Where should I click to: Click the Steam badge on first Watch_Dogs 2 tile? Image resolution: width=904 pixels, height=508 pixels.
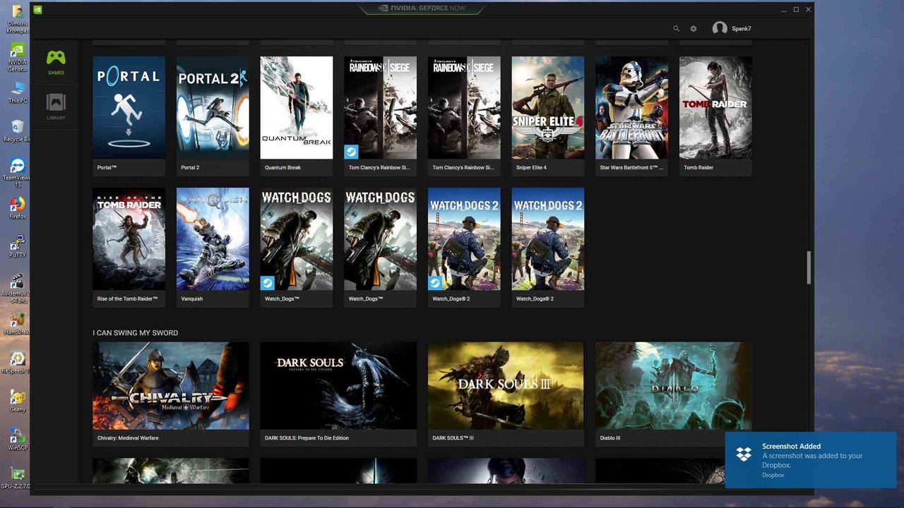(435, 283)
